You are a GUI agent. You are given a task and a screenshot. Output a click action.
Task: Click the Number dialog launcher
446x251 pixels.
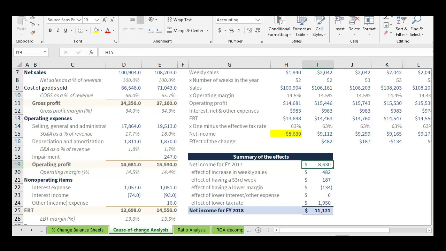[x=261, y=41]
